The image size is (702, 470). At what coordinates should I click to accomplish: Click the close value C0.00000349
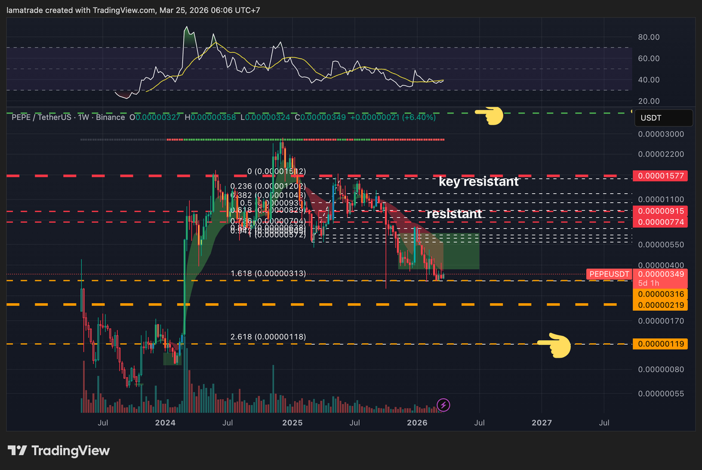[320, 117]
